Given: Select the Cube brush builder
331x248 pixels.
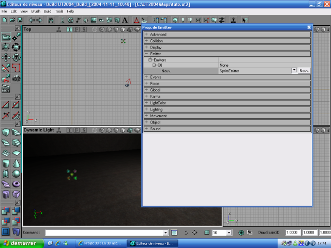Looking at the screenshot, I should 6,133.
